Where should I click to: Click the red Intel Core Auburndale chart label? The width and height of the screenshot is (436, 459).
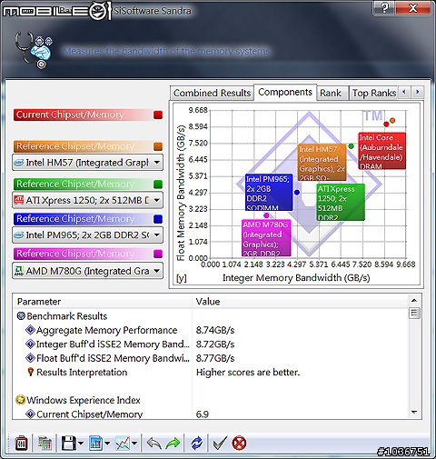(381, 151)
